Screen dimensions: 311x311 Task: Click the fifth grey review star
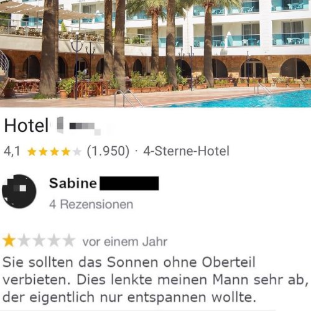coord(69,241)
